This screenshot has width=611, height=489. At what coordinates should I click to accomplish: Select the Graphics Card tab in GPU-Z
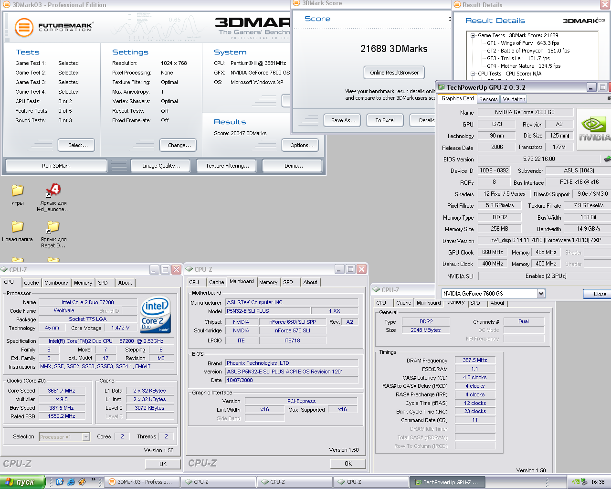pos(458,98)
